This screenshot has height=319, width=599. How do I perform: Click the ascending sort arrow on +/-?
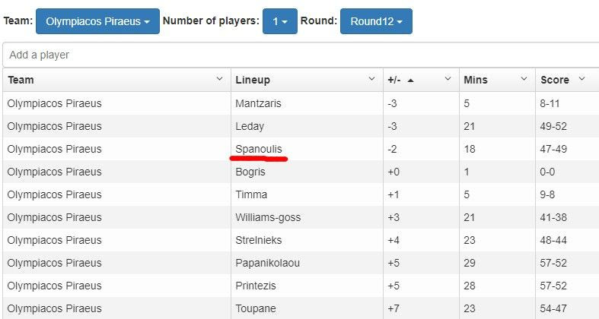click(411, 80)
